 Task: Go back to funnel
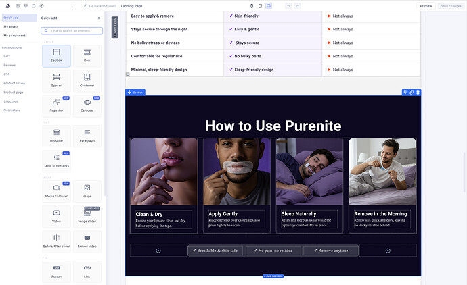(x=99, y=6)
